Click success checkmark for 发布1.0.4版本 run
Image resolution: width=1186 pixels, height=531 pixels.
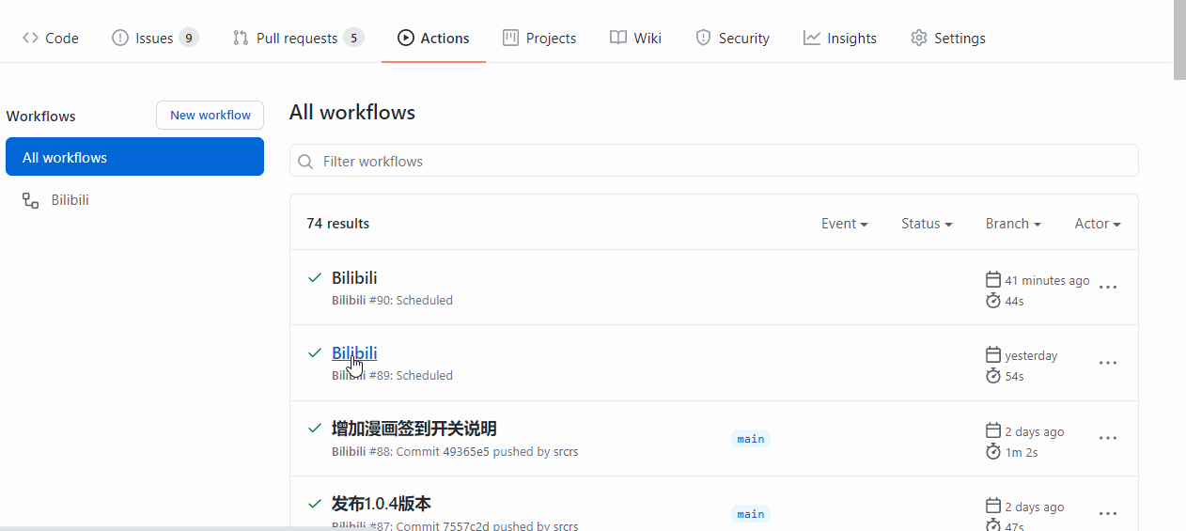tap(315, 503)
